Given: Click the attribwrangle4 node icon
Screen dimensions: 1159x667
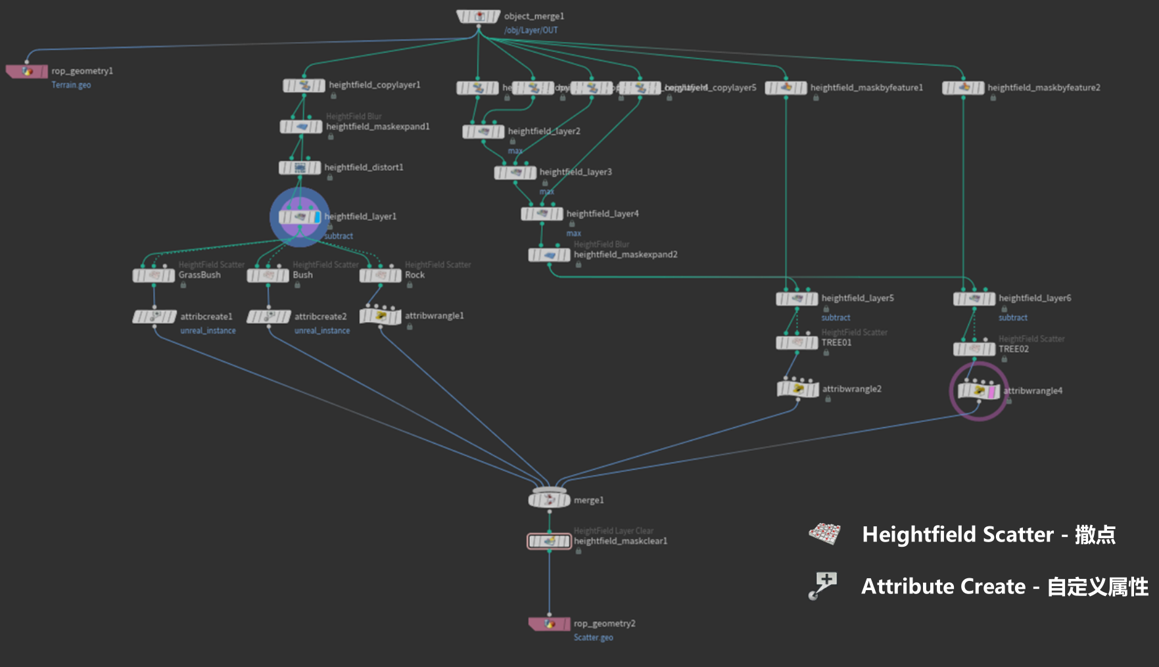Looking at the screenshot, I should 979,392.
